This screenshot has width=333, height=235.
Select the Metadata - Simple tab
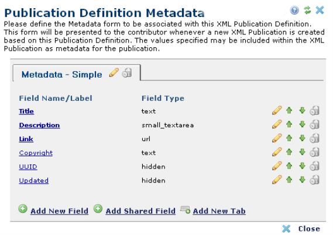click(61, 75)
